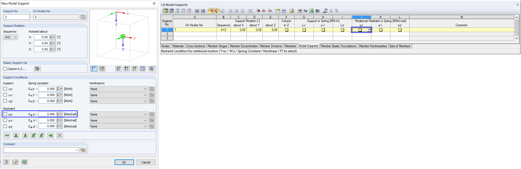The height and width of the screenshot is (169, 521).
Task: Open the rotation Sequence XYZ dropdown
Action: click(x=11, y=37)
